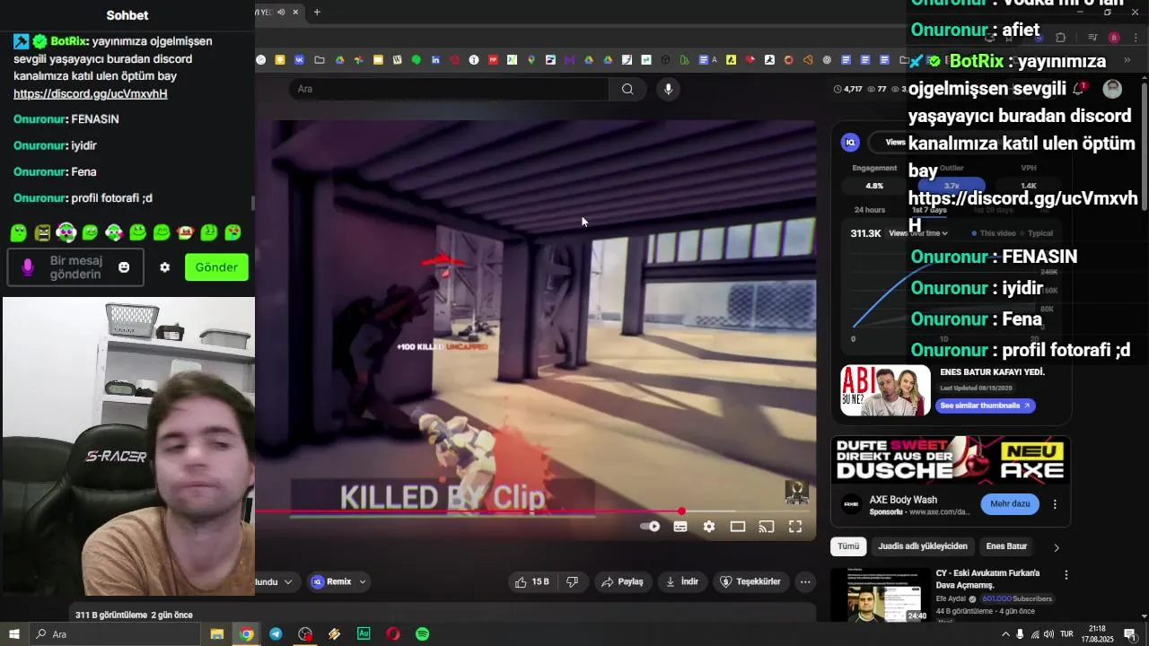
Task: Click the purple microphone icon in chat
Action: pos(28,267)
